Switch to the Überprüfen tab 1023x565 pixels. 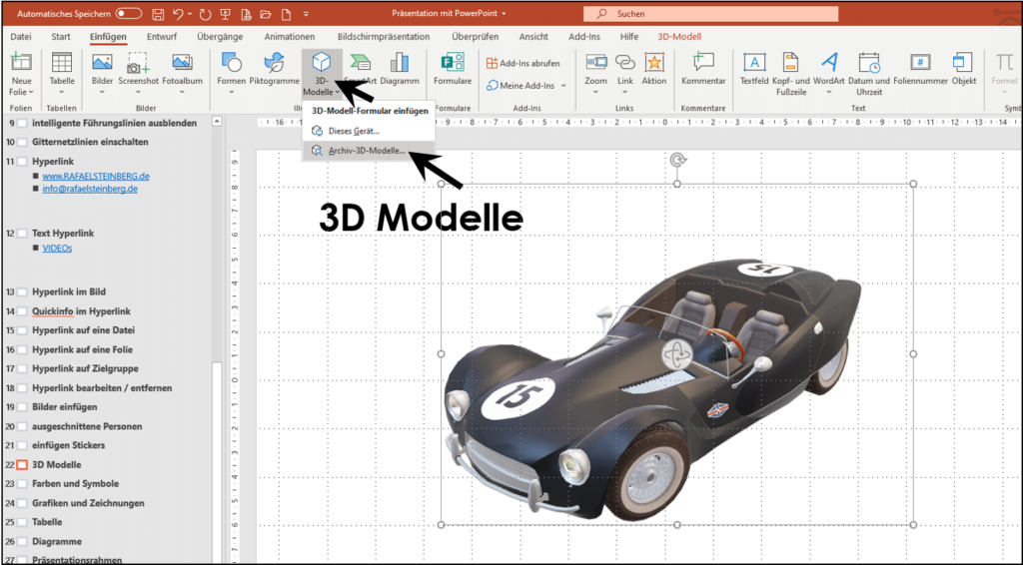(x=475, y=37)
